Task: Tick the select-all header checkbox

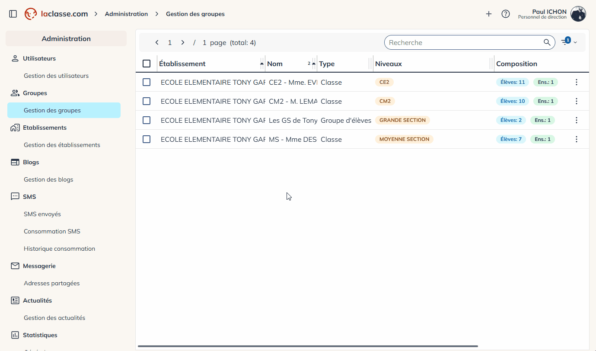Action: (x=147, y=64)
